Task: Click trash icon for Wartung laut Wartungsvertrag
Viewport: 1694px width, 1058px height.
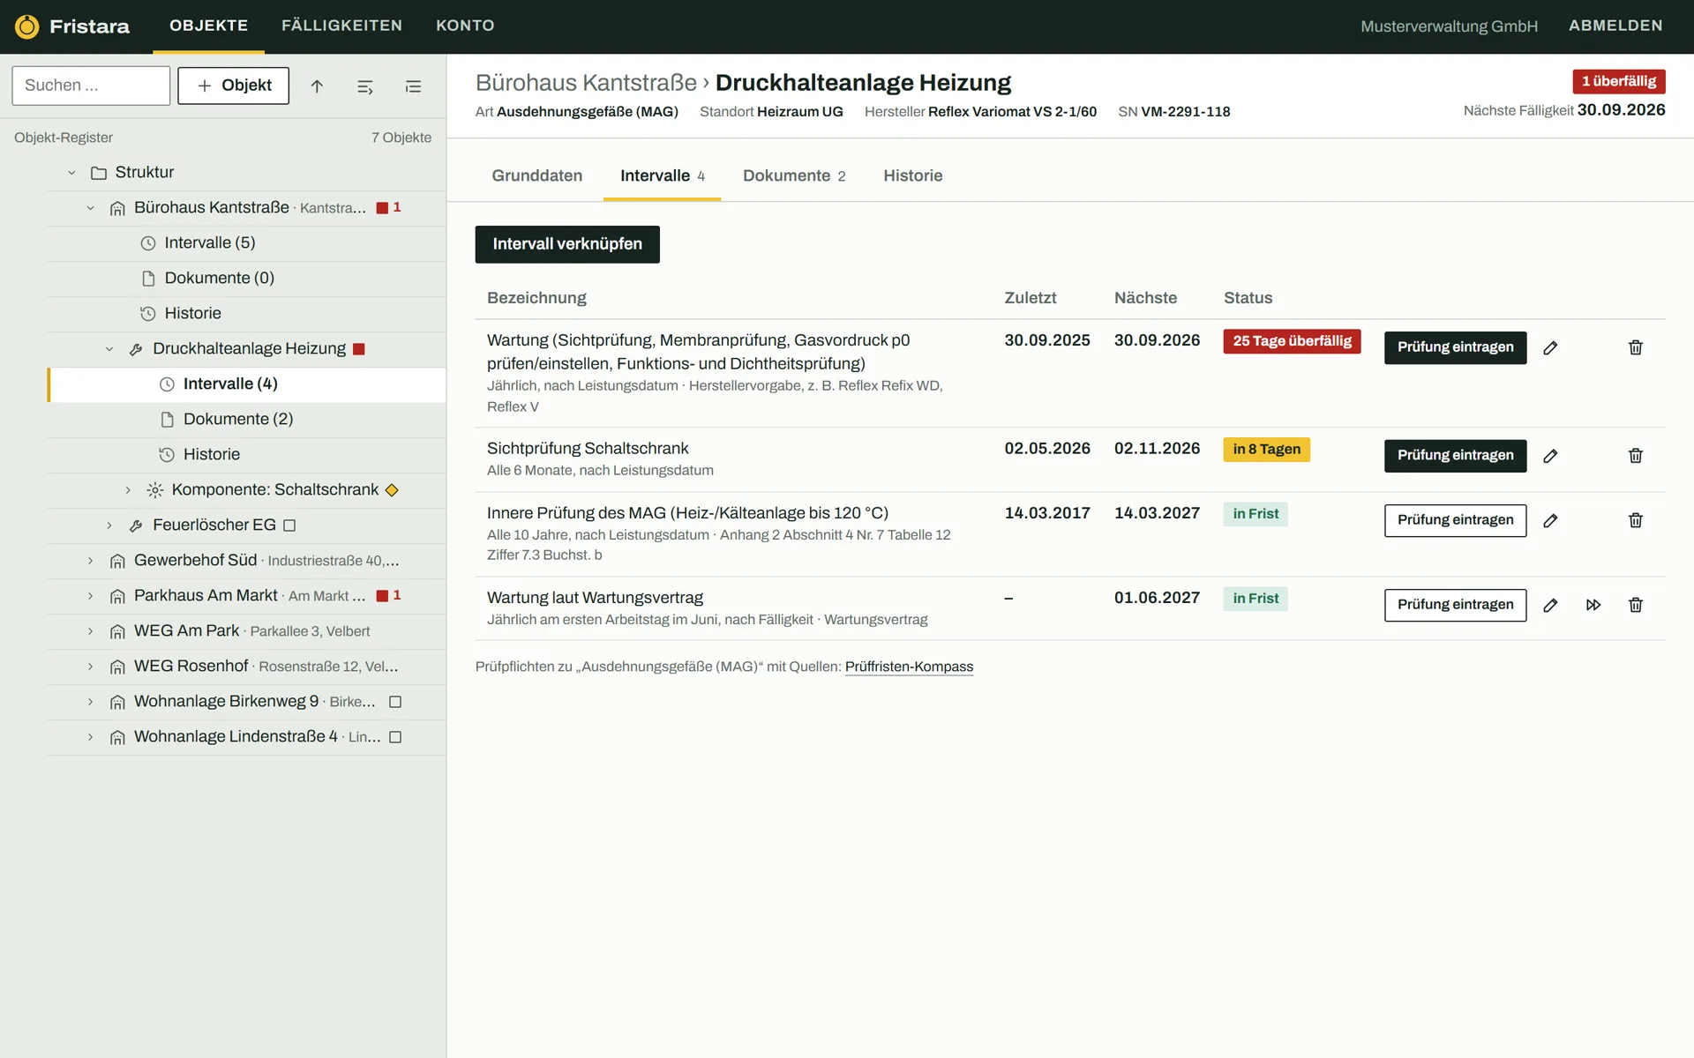Action: (1635, 605)
